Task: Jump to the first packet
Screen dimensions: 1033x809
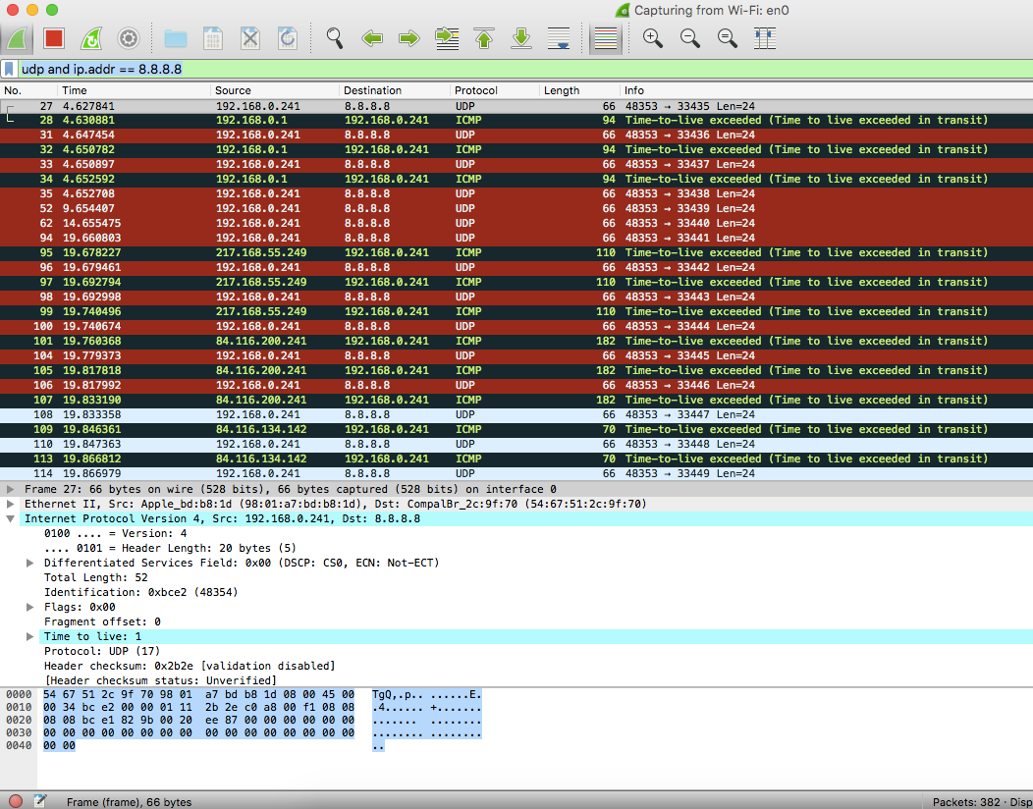Action: pos(484,38)
